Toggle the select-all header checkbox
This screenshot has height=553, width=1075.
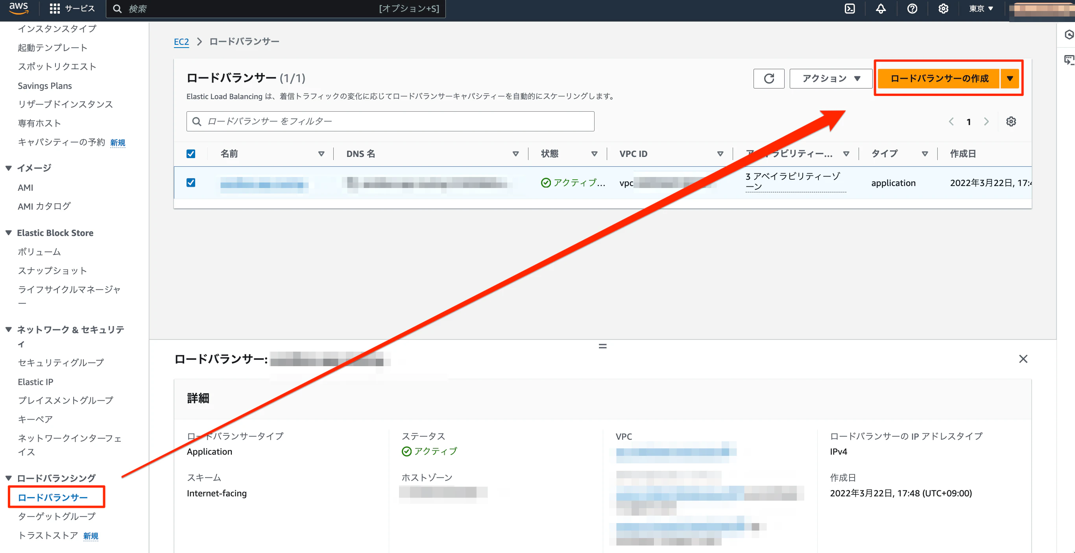(x=191, y=153)
